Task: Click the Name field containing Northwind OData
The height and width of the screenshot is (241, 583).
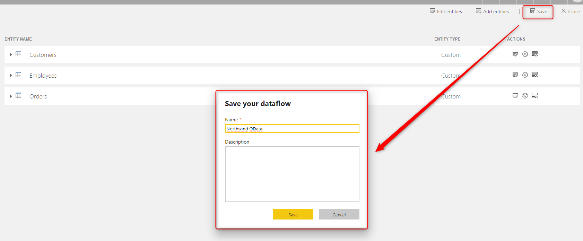Action: [x=292, y=129]
